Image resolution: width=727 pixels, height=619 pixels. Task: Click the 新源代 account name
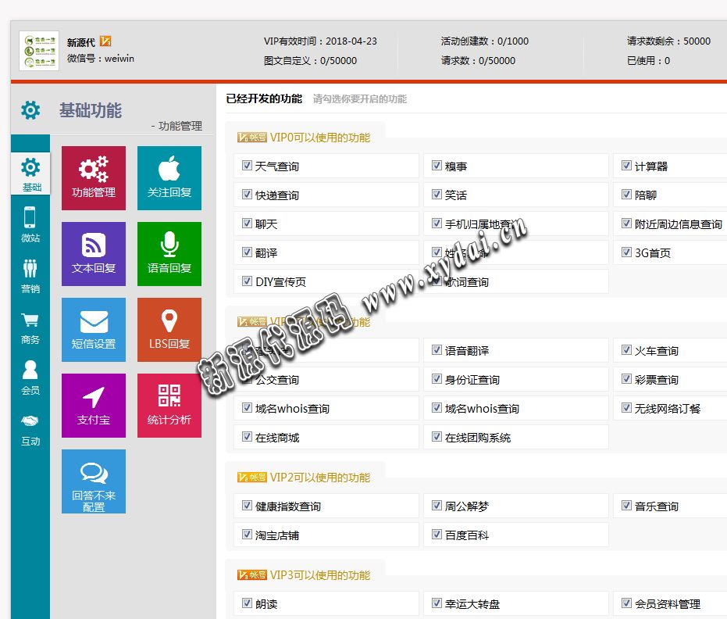click(x=81, y=42)
